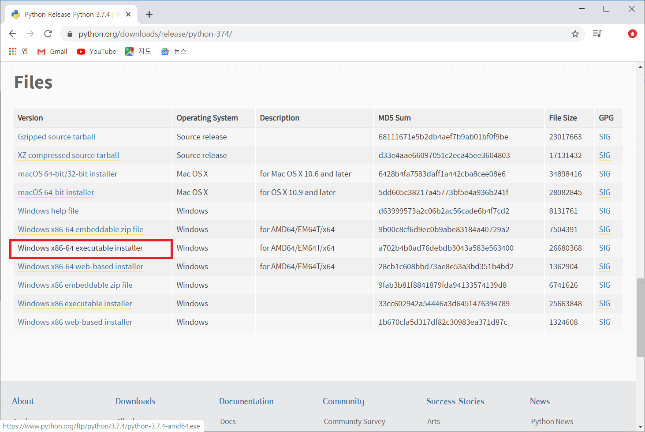
Task: Download macOS 64-bit/32-bit installer
Action: click(67, 174)
